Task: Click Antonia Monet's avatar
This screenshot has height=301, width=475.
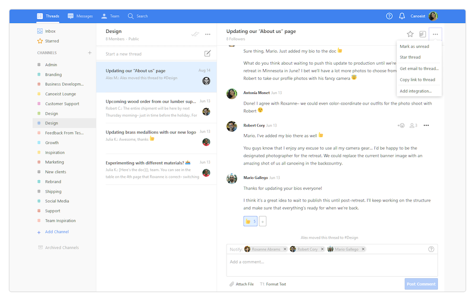Action: (x=232, y=94)
